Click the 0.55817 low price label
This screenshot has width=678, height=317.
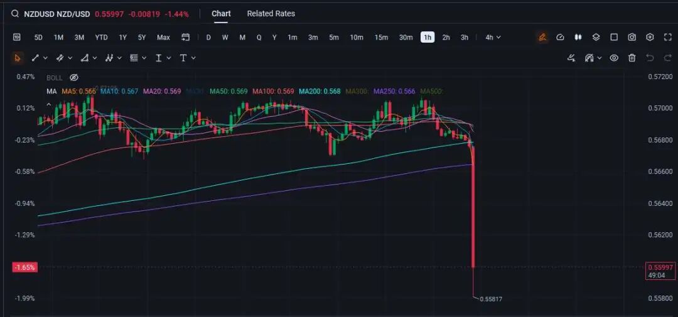(x=491, y=299)
